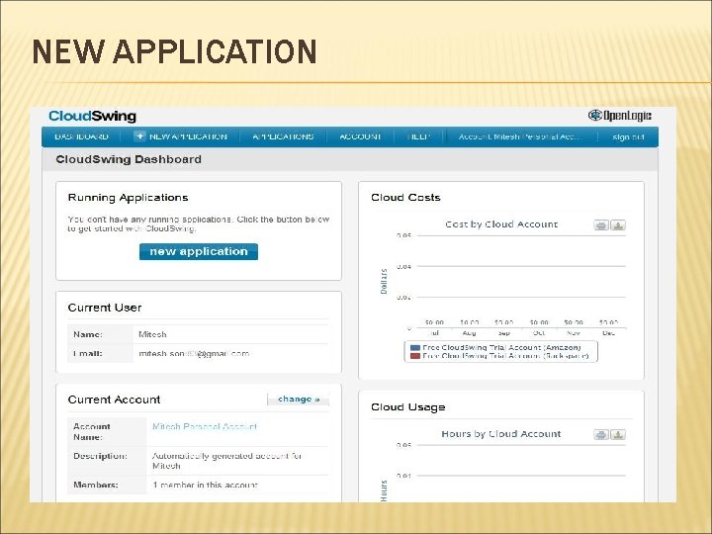This screenshot has width=712, height=534.
Task: Click the '1 member in this account' text
Action: pos(206,485)
